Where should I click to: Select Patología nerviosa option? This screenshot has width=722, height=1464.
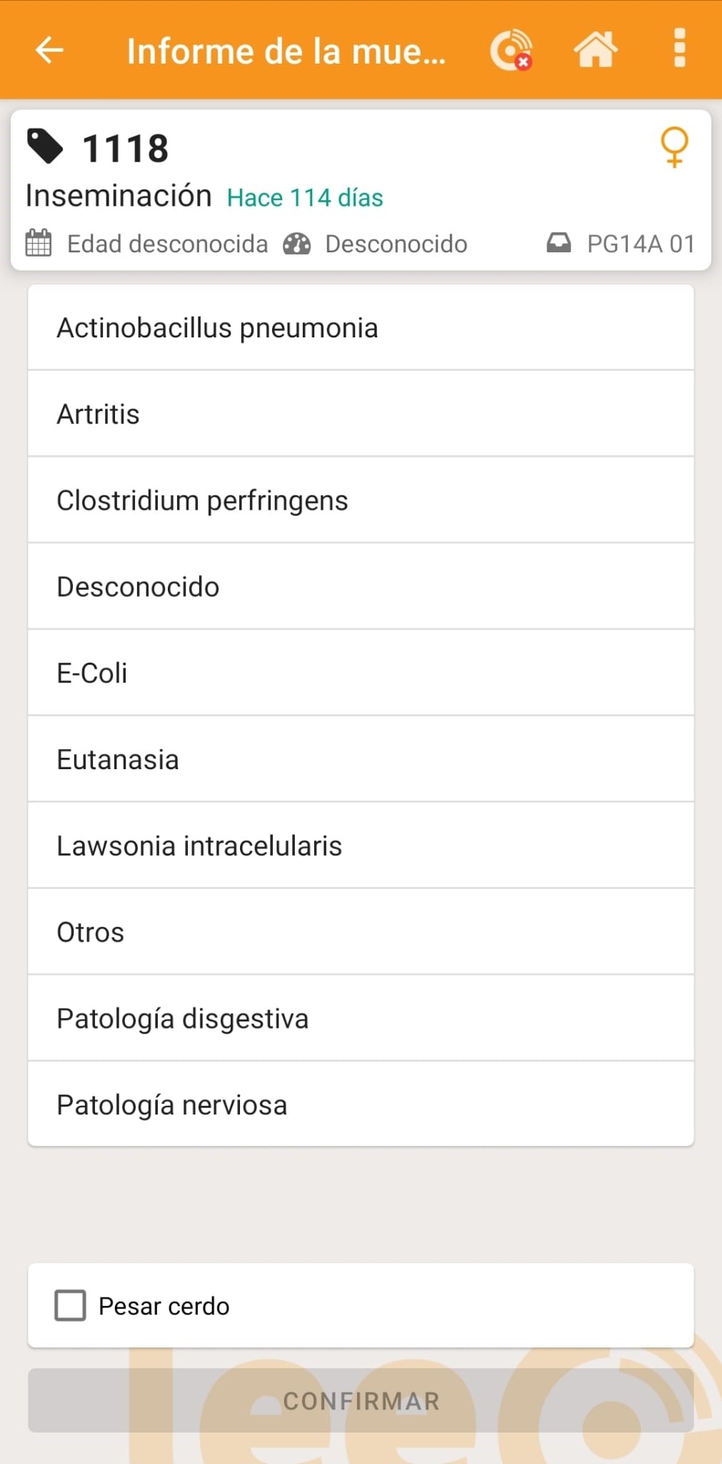coord(361,1104)
